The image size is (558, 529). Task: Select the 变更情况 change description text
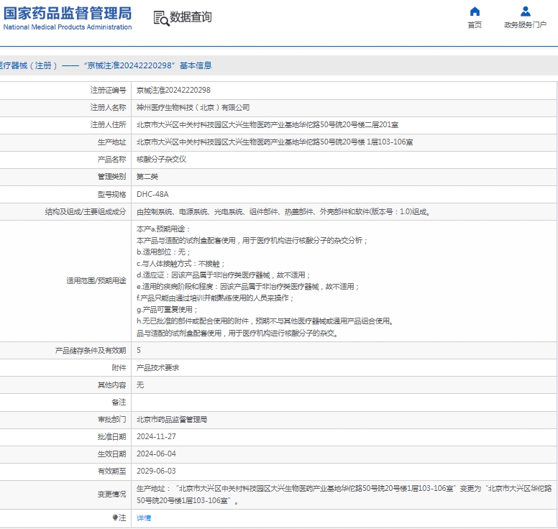pyautogui.click(x=344, y=494)
